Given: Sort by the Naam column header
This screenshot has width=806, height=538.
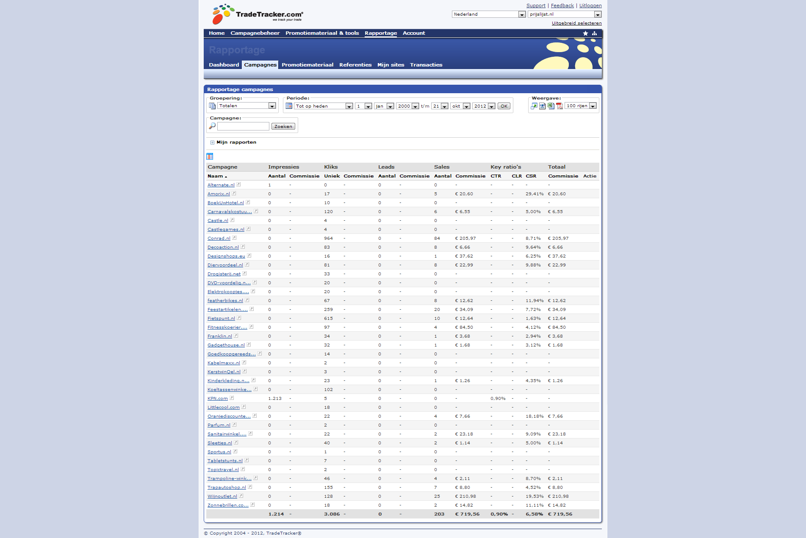Looking at the screenshot, I should tap(215, 176).
